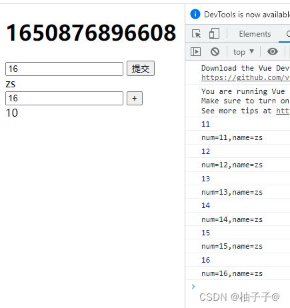Click the 'You are running Vue' message
The image size is (290, 308).
pos(243,91)
